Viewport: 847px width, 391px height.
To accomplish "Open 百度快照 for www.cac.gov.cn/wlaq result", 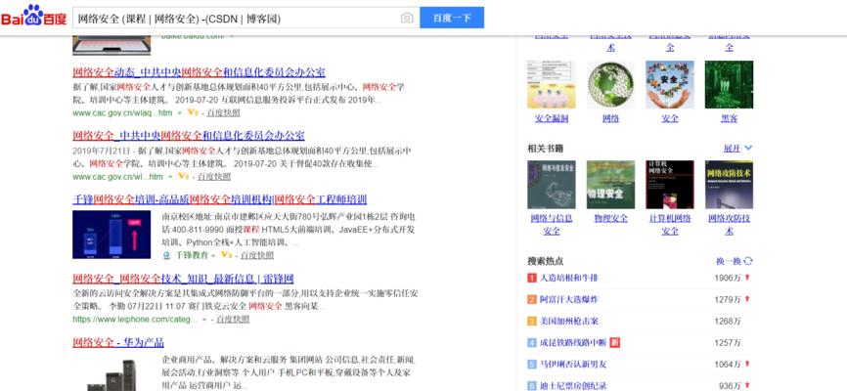I will (x=224, y=112).
